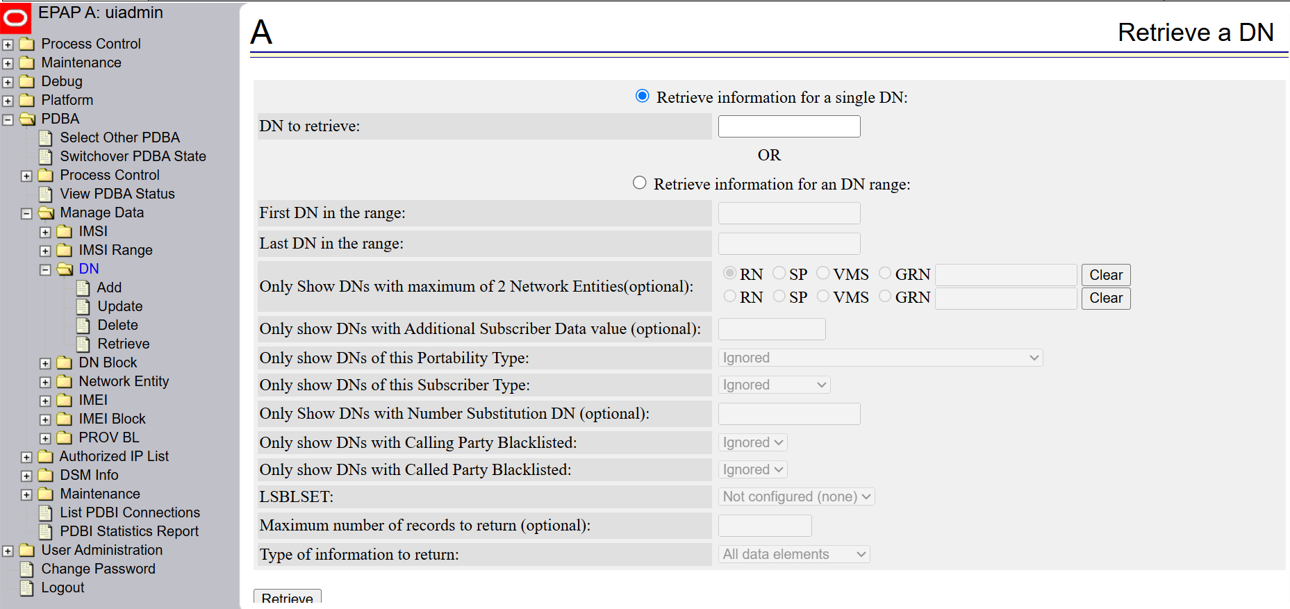Open the Portability Type dropdown

[881, 358]
